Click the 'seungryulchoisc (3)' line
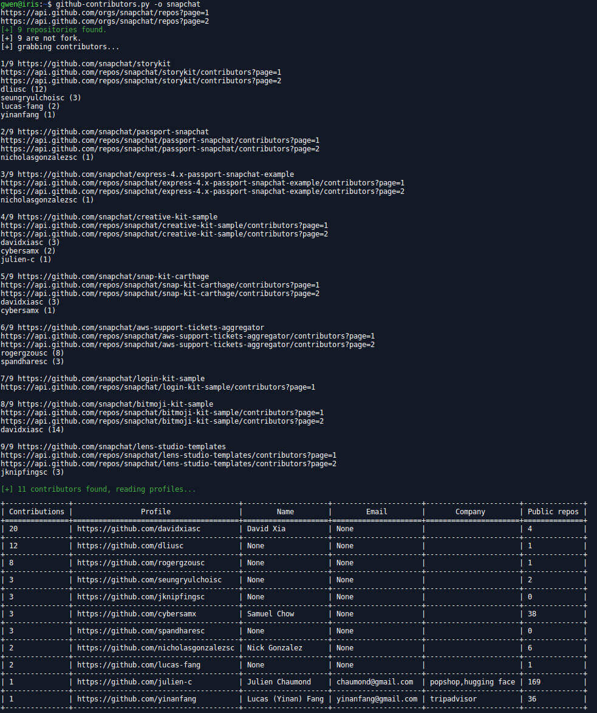 pyautogui.click(x=41, y=98)
